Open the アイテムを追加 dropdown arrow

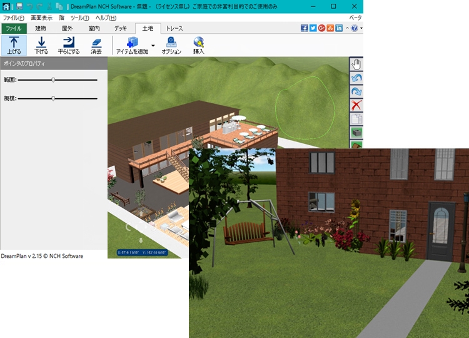pos(153,46)
